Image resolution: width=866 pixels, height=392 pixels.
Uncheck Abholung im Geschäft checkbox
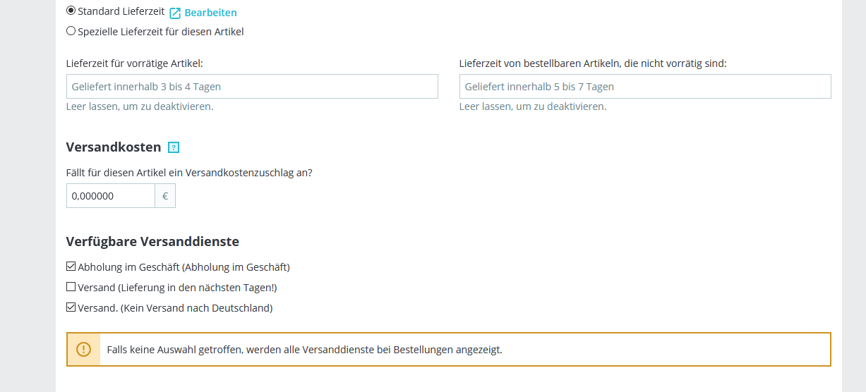coord(71,267)
